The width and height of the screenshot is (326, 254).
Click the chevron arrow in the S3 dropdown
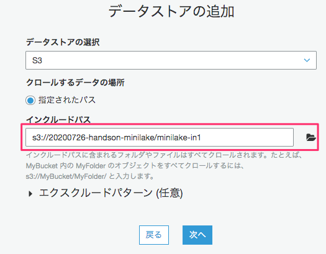click(307, 60)
